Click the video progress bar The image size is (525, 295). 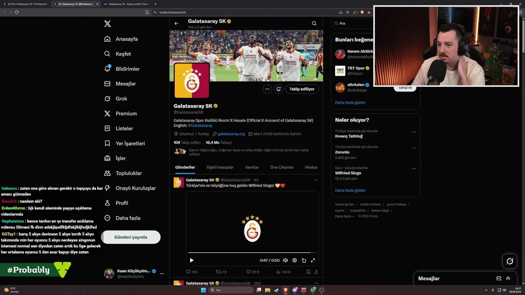point(252,253)
